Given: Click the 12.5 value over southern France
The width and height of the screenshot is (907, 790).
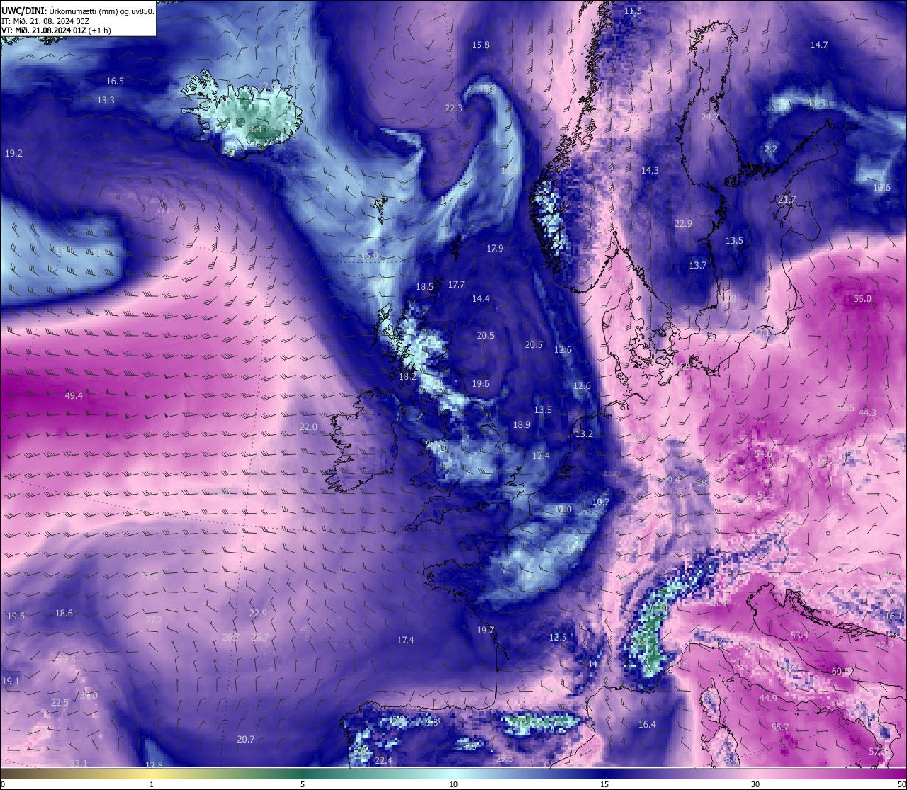Looking at the screenshot, I should coord(558,638).
